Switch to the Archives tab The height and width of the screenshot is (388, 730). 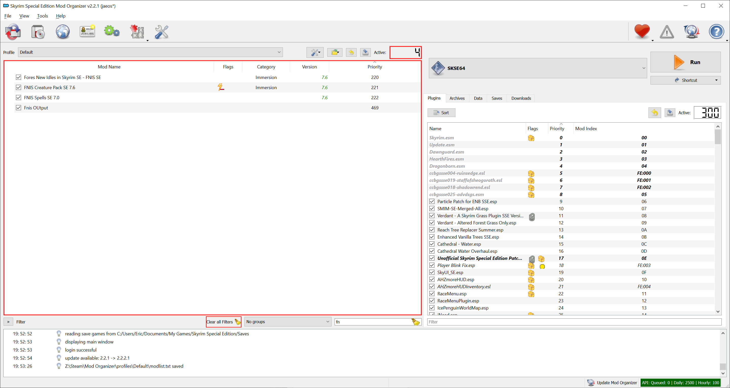point(457,98)
